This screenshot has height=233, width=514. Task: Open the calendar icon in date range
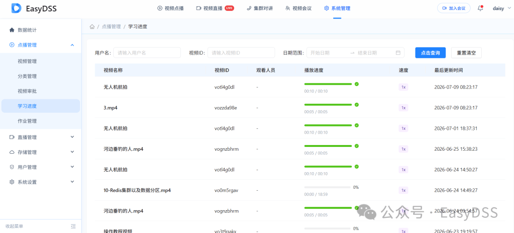(x=398, y=52)
